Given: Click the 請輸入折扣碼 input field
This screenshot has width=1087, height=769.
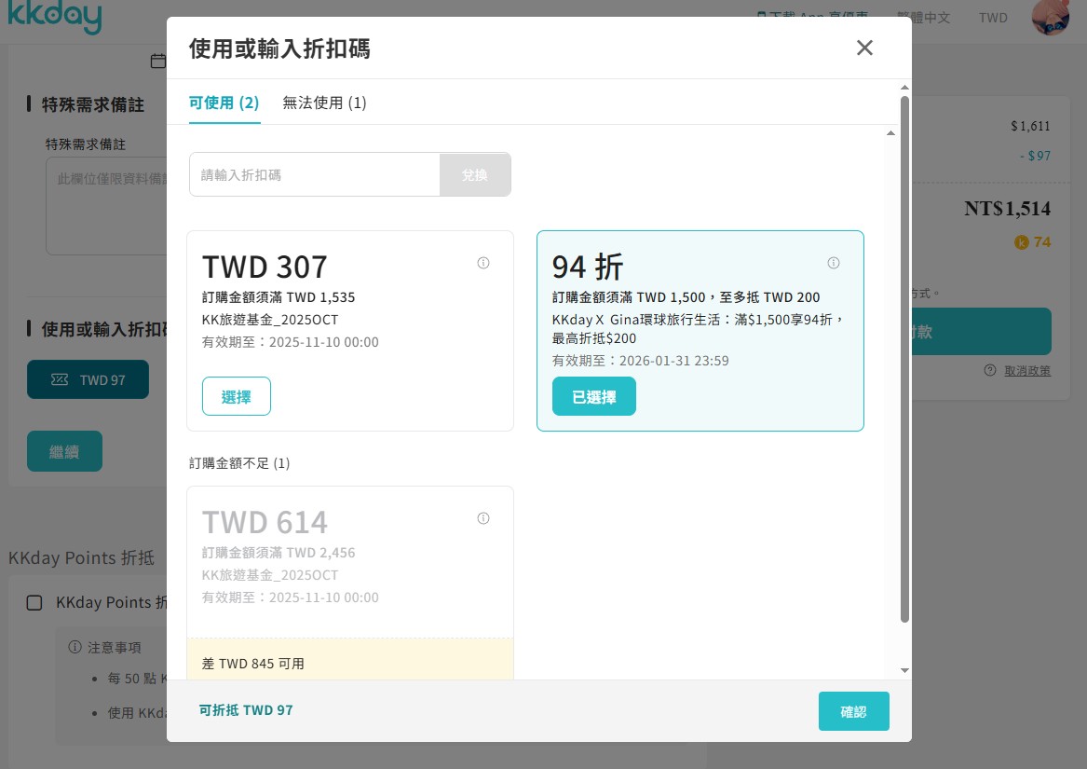Looking at the screenshot, I should pos(314,174).
